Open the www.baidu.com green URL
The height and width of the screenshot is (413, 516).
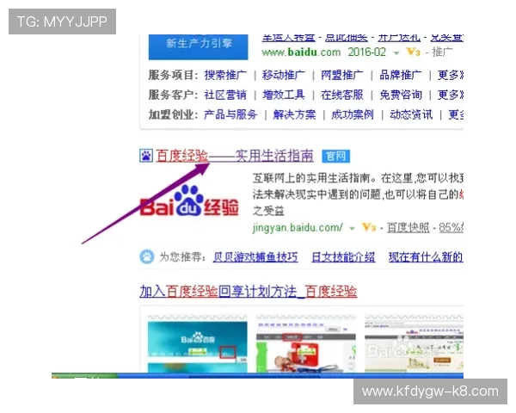coord(301,52)
